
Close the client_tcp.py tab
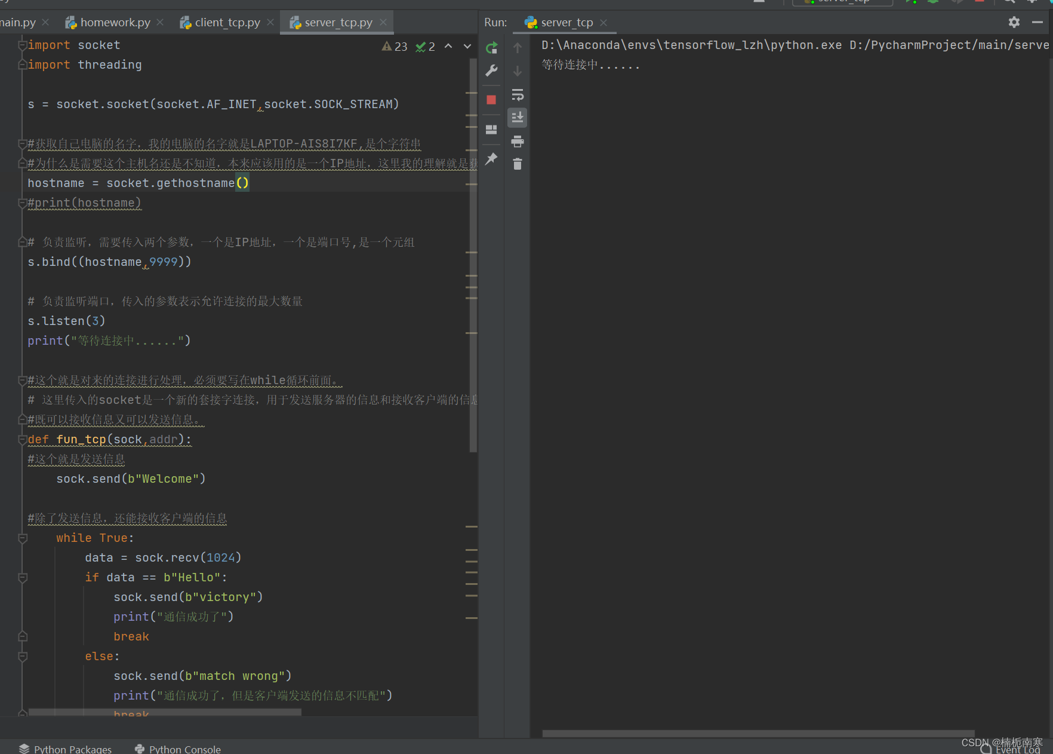click(270, 22)
